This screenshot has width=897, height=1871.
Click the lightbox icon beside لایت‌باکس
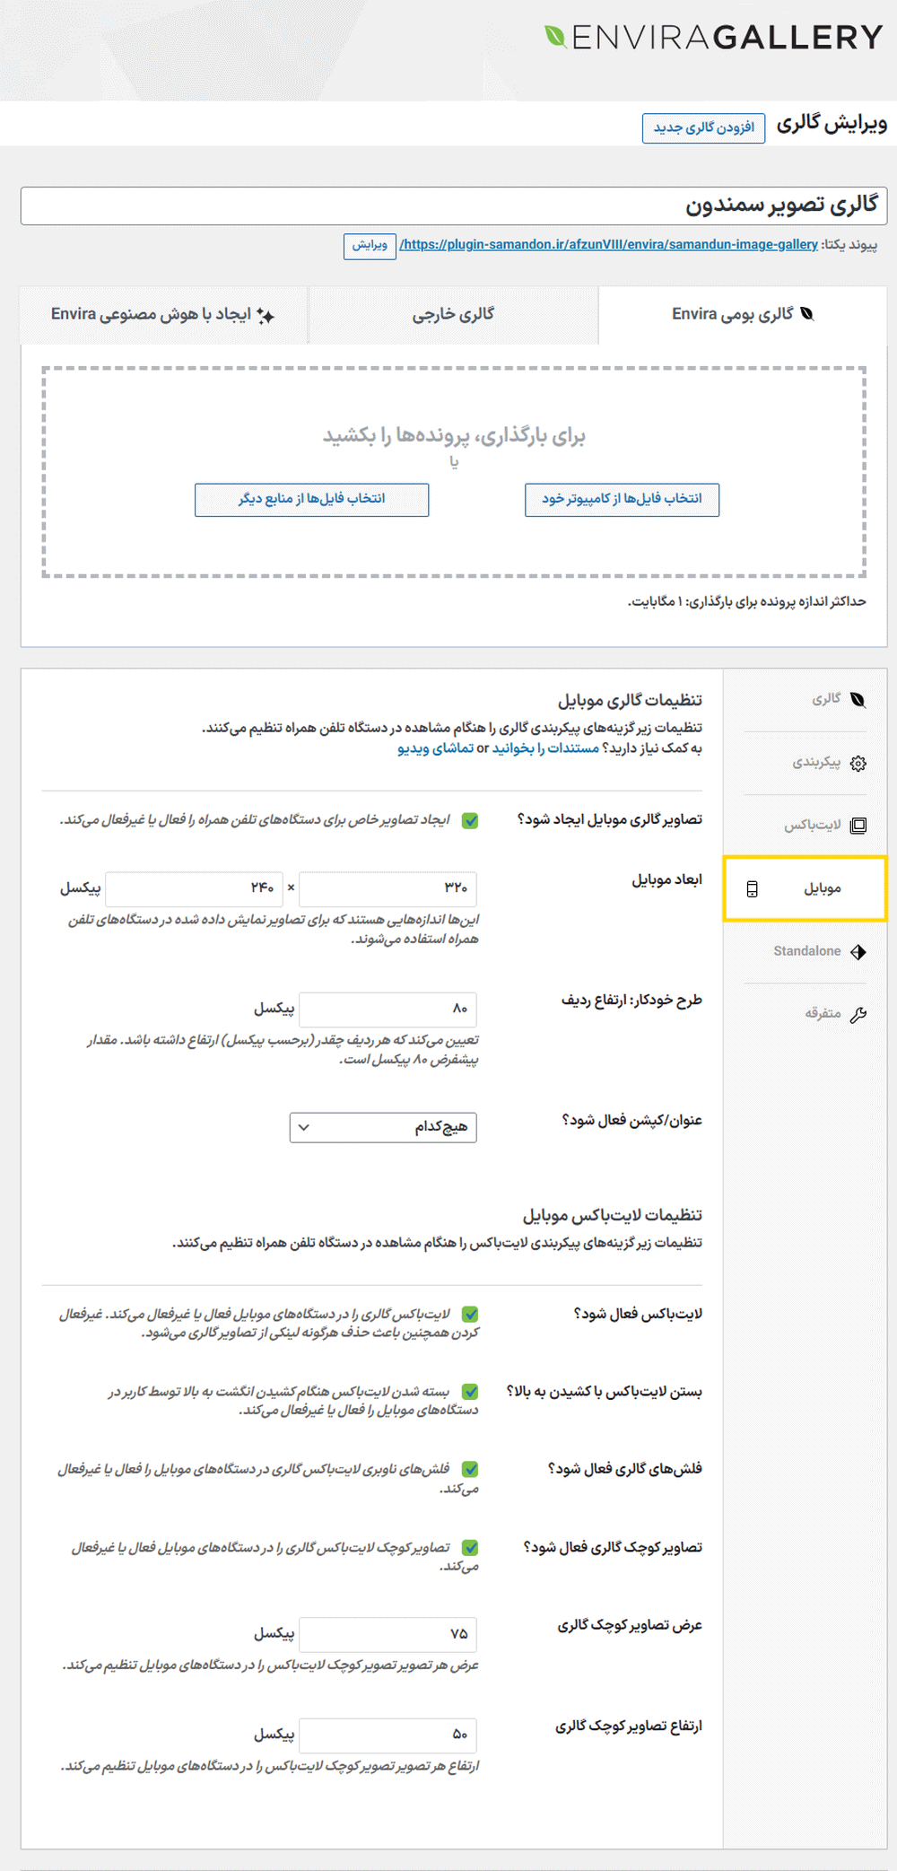point(858,826)
